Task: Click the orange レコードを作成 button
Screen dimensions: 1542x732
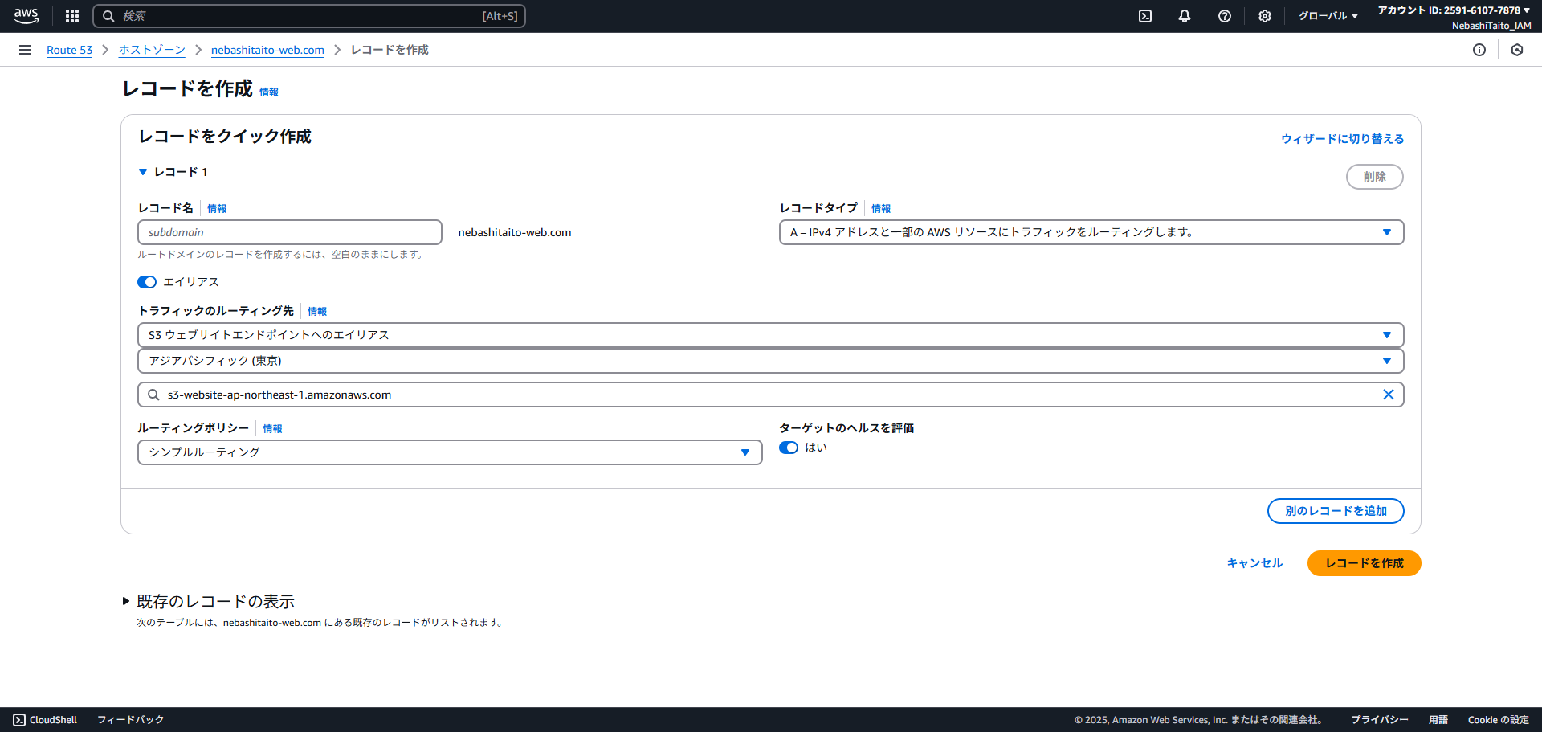Action: click(x=1364, y=563)
